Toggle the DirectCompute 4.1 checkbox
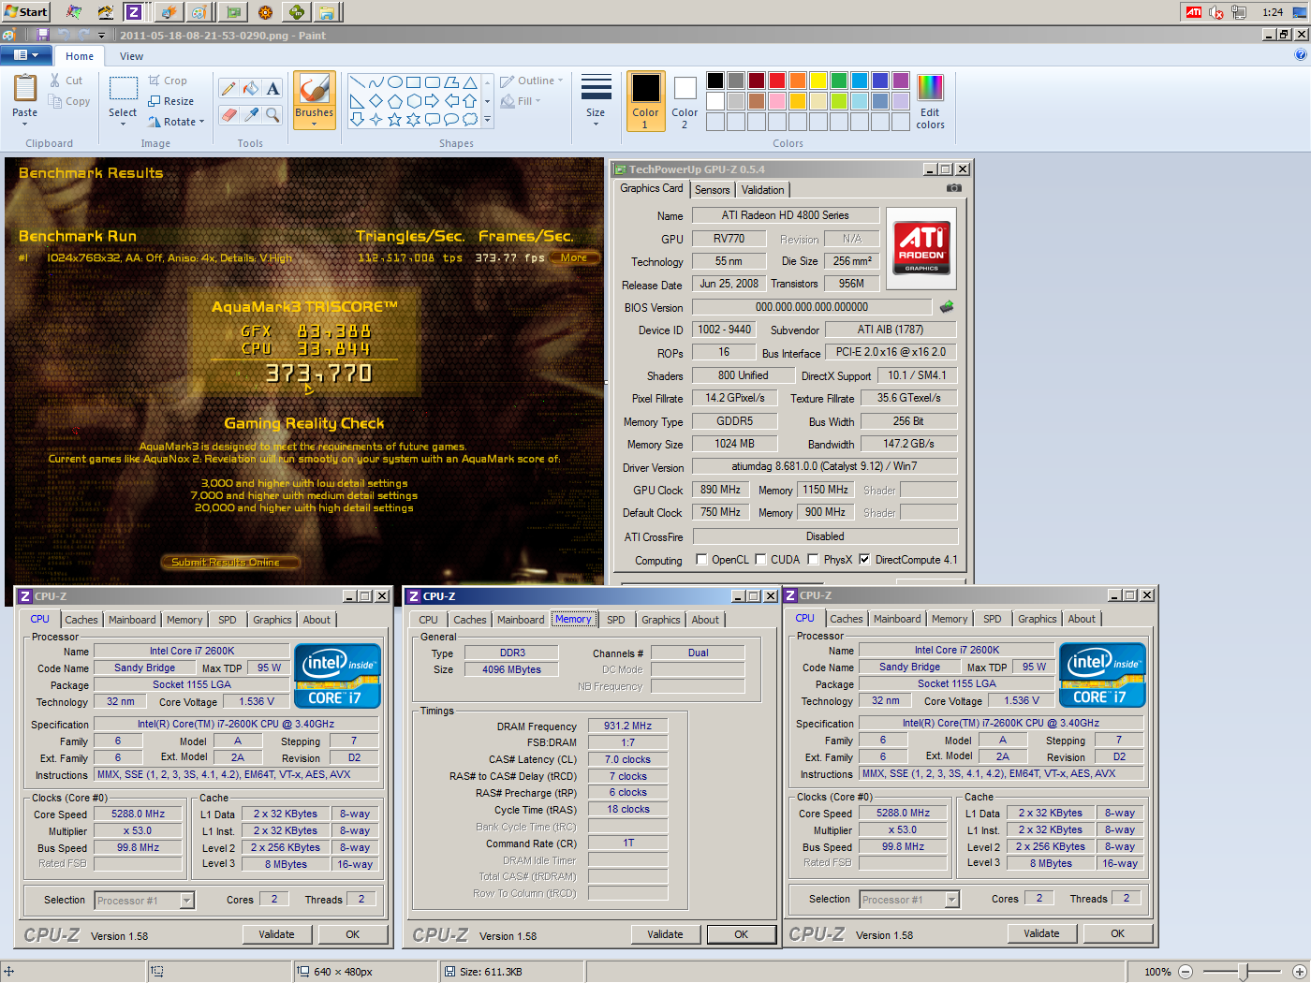The image size is (1311, 983). coord(864,560)
